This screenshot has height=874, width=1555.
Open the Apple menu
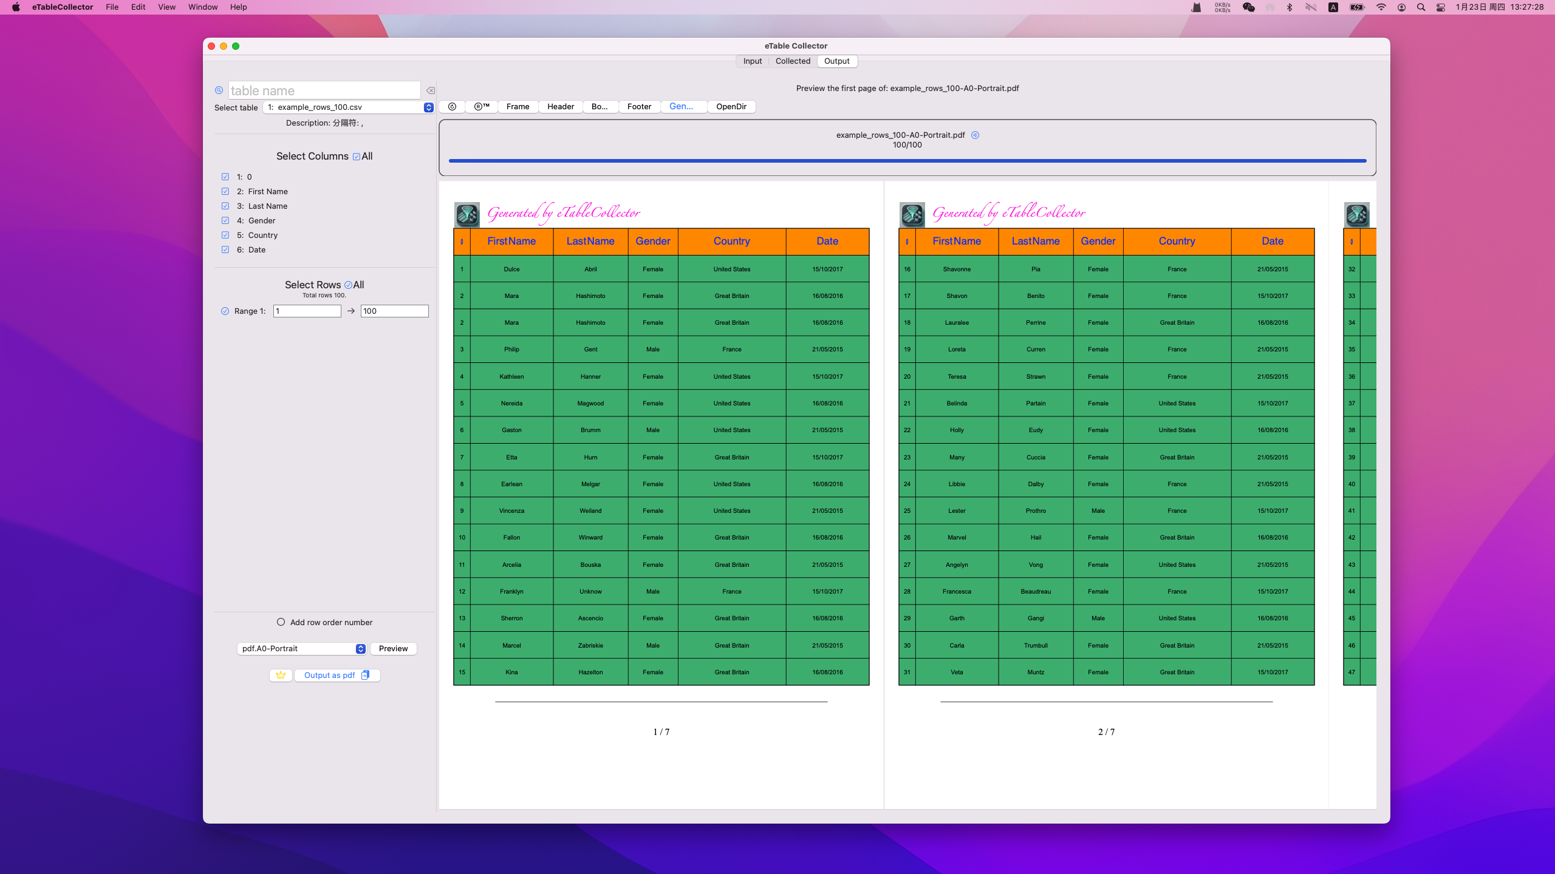point(16,7)
